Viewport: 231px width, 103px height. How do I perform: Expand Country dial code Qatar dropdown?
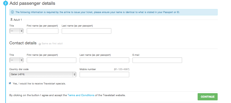coord(43,74)
